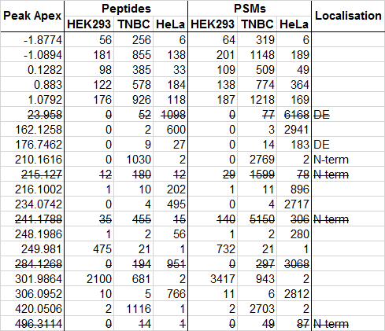The width and height of the screenshot is (385, 331).
Task: Select the struck-through cell '215.127'
Action: 32,175
